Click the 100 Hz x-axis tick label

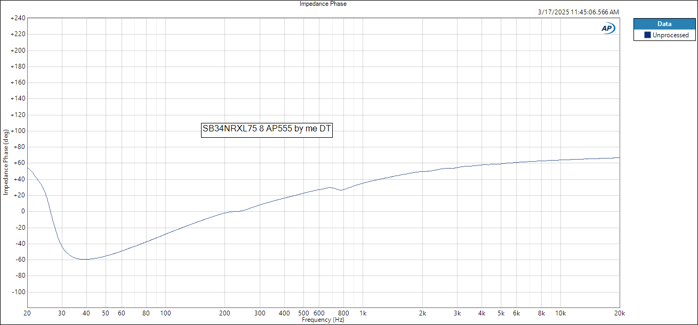pos(165,313)
